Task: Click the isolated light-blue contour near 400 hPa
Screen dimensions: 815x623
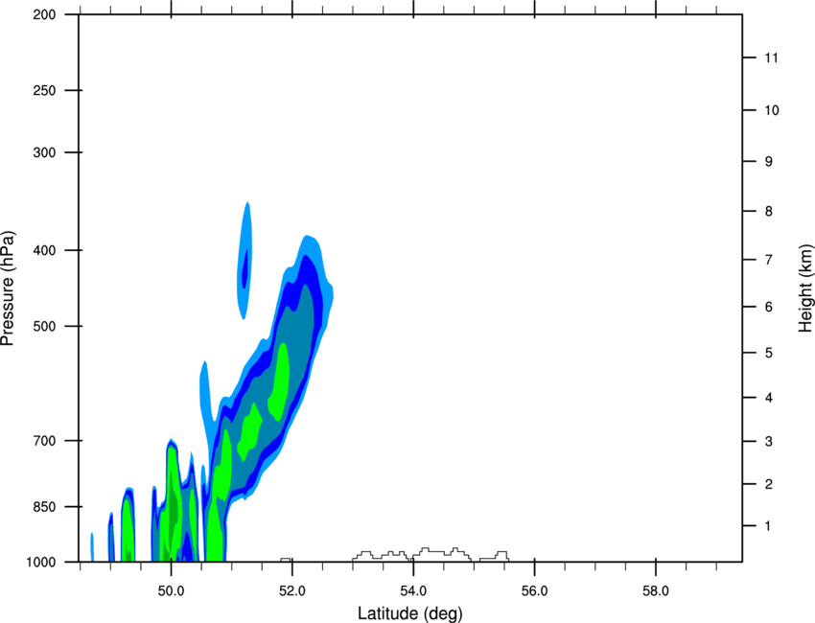Action: pyautogui.click(x=244, y=260)
